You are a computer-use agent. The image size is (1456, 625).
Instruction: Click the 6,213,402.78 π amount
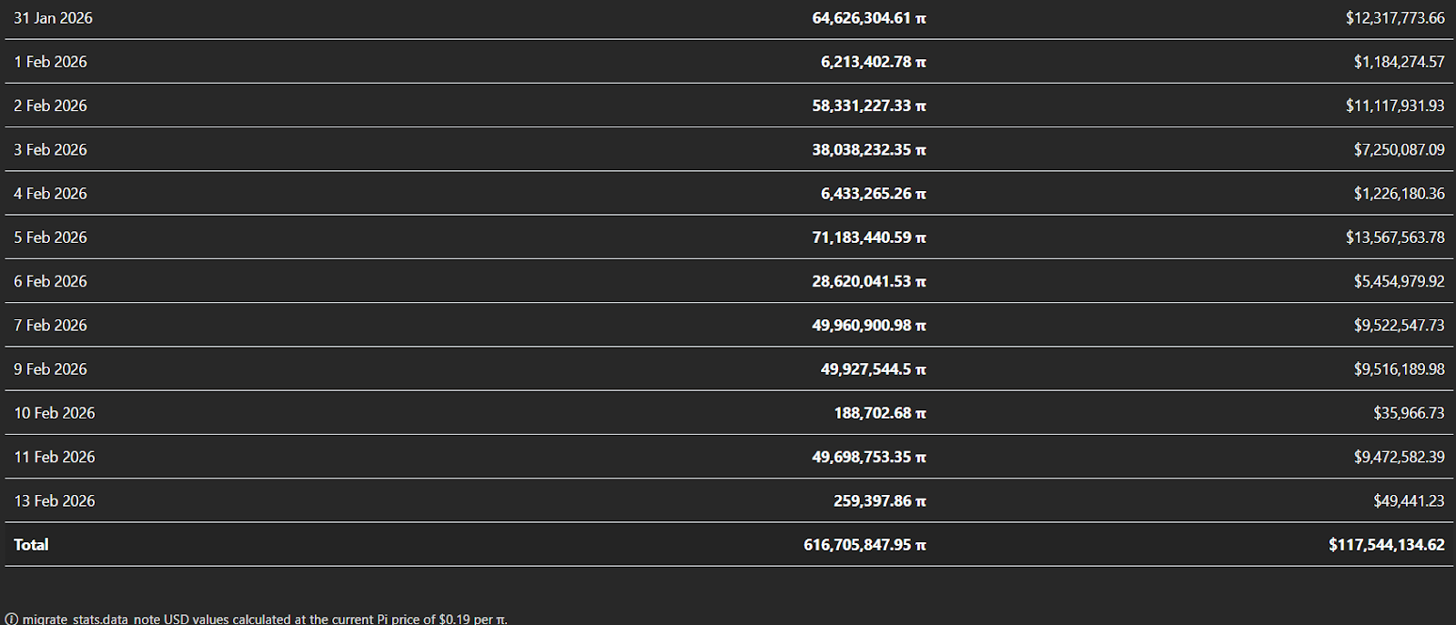point(874,62)
